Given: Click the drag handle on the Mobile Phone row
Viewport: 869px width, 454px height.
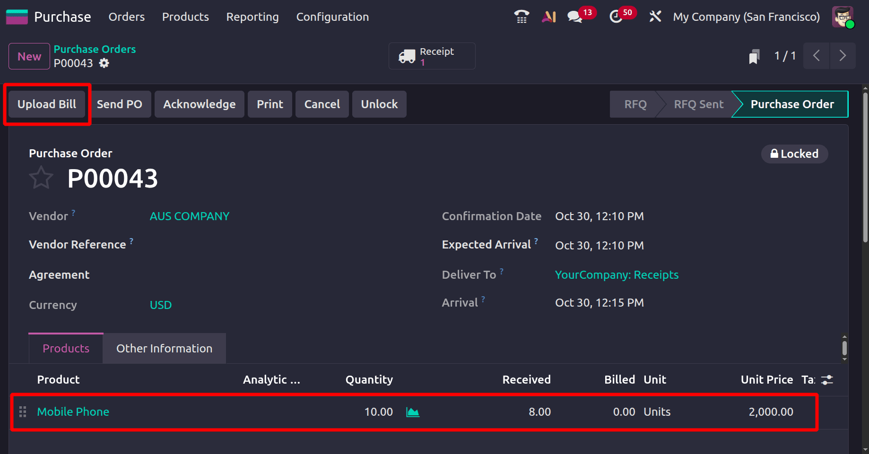Looking at the screenshot, I should pos(22,411).
